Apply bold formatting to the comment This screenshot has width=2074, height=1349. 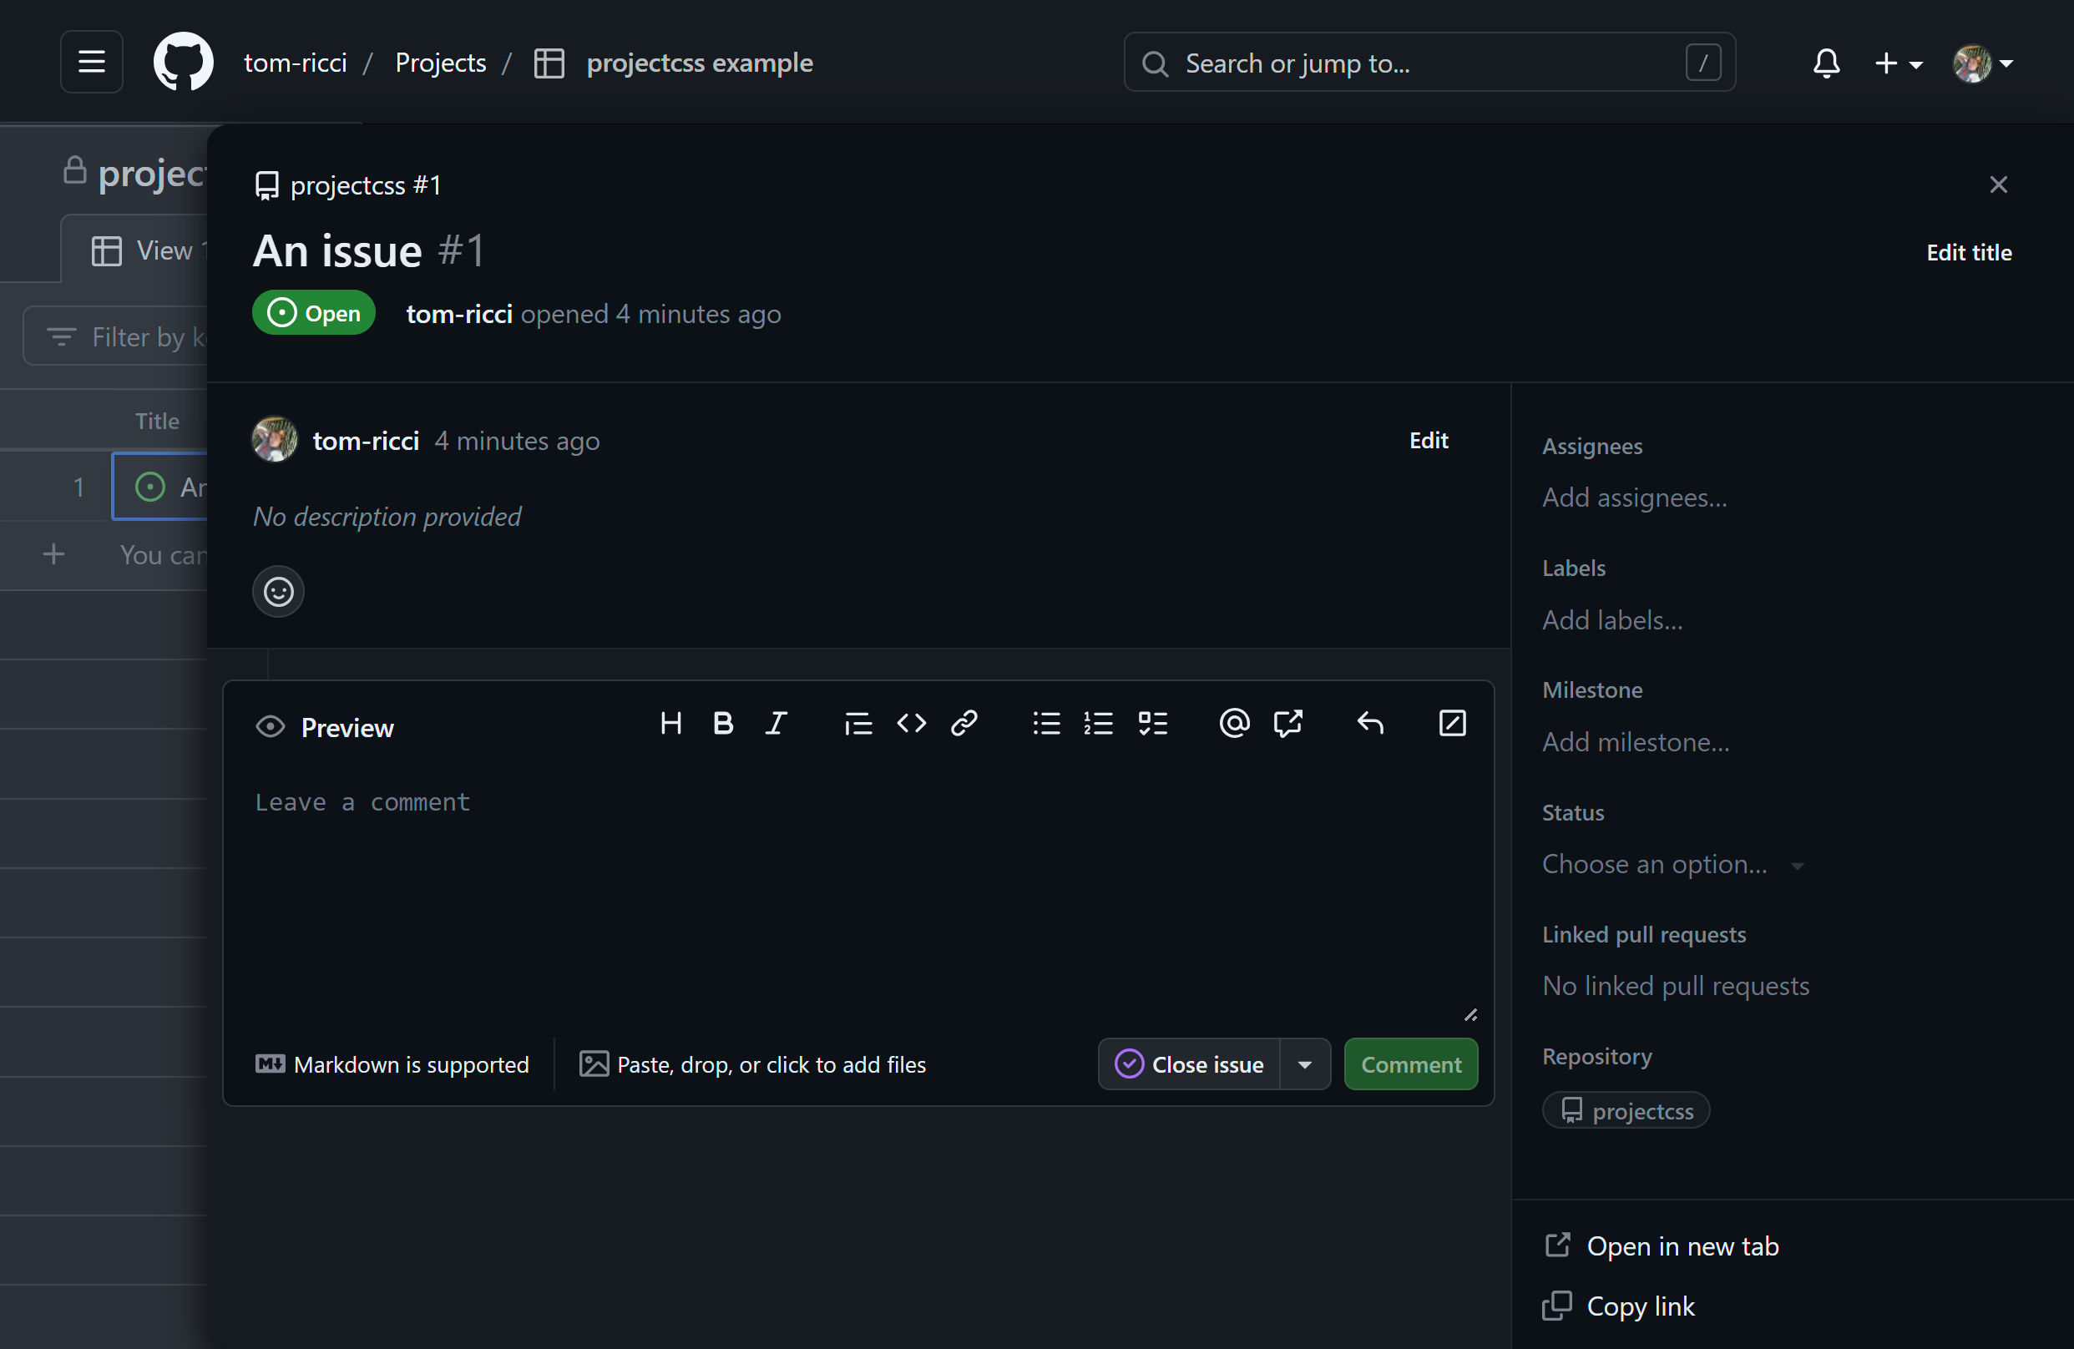(x=722, y=722)
